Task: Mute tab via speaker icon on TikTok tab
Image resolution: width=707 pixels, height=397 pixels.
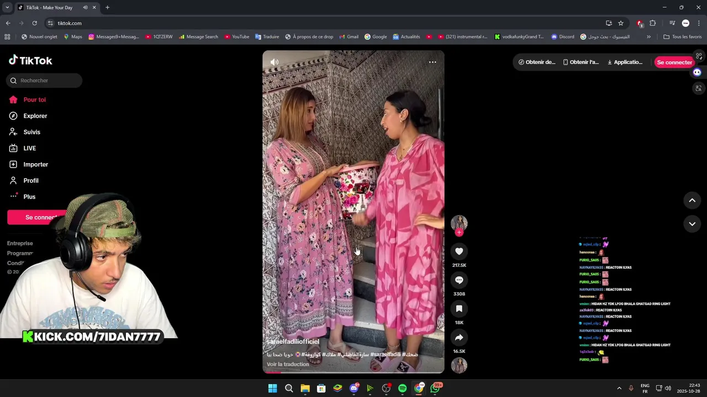Action: (x=85, y=8)
